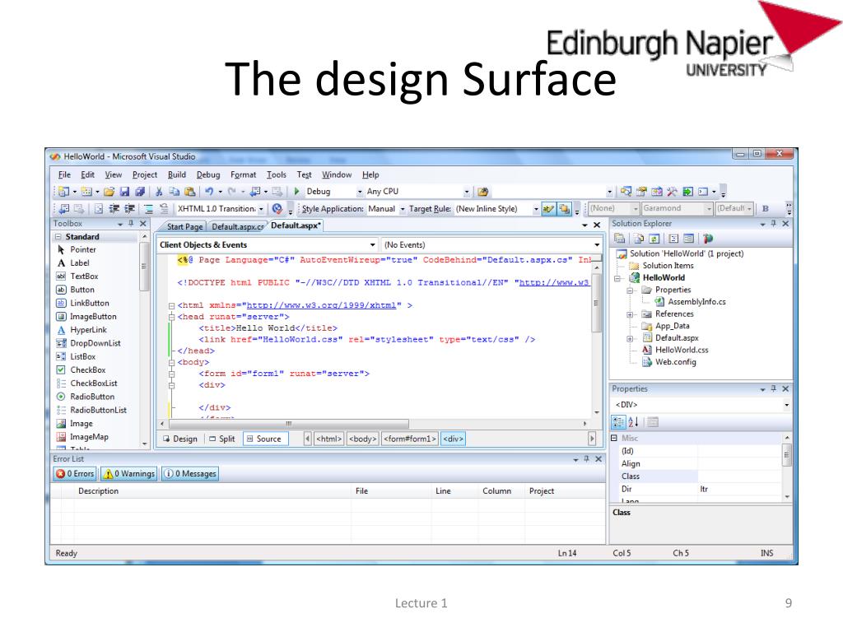Cut selection with the scissors icon

click(159, 191)
